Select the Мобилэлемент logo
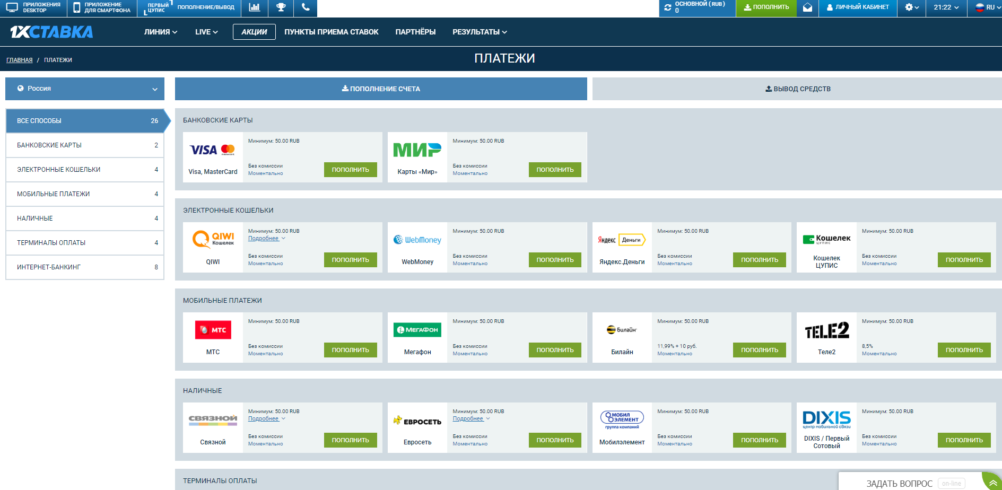1002x490 pixels. (x=622, y=420)
